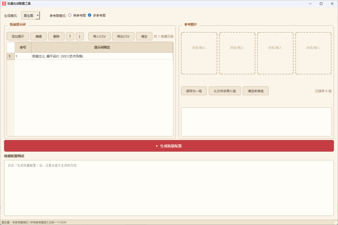Image resolution: width=338 pixels, height=225 pixels.
Task: Click the second 点击/拖入 reference image slot
Action: [237, 53]
